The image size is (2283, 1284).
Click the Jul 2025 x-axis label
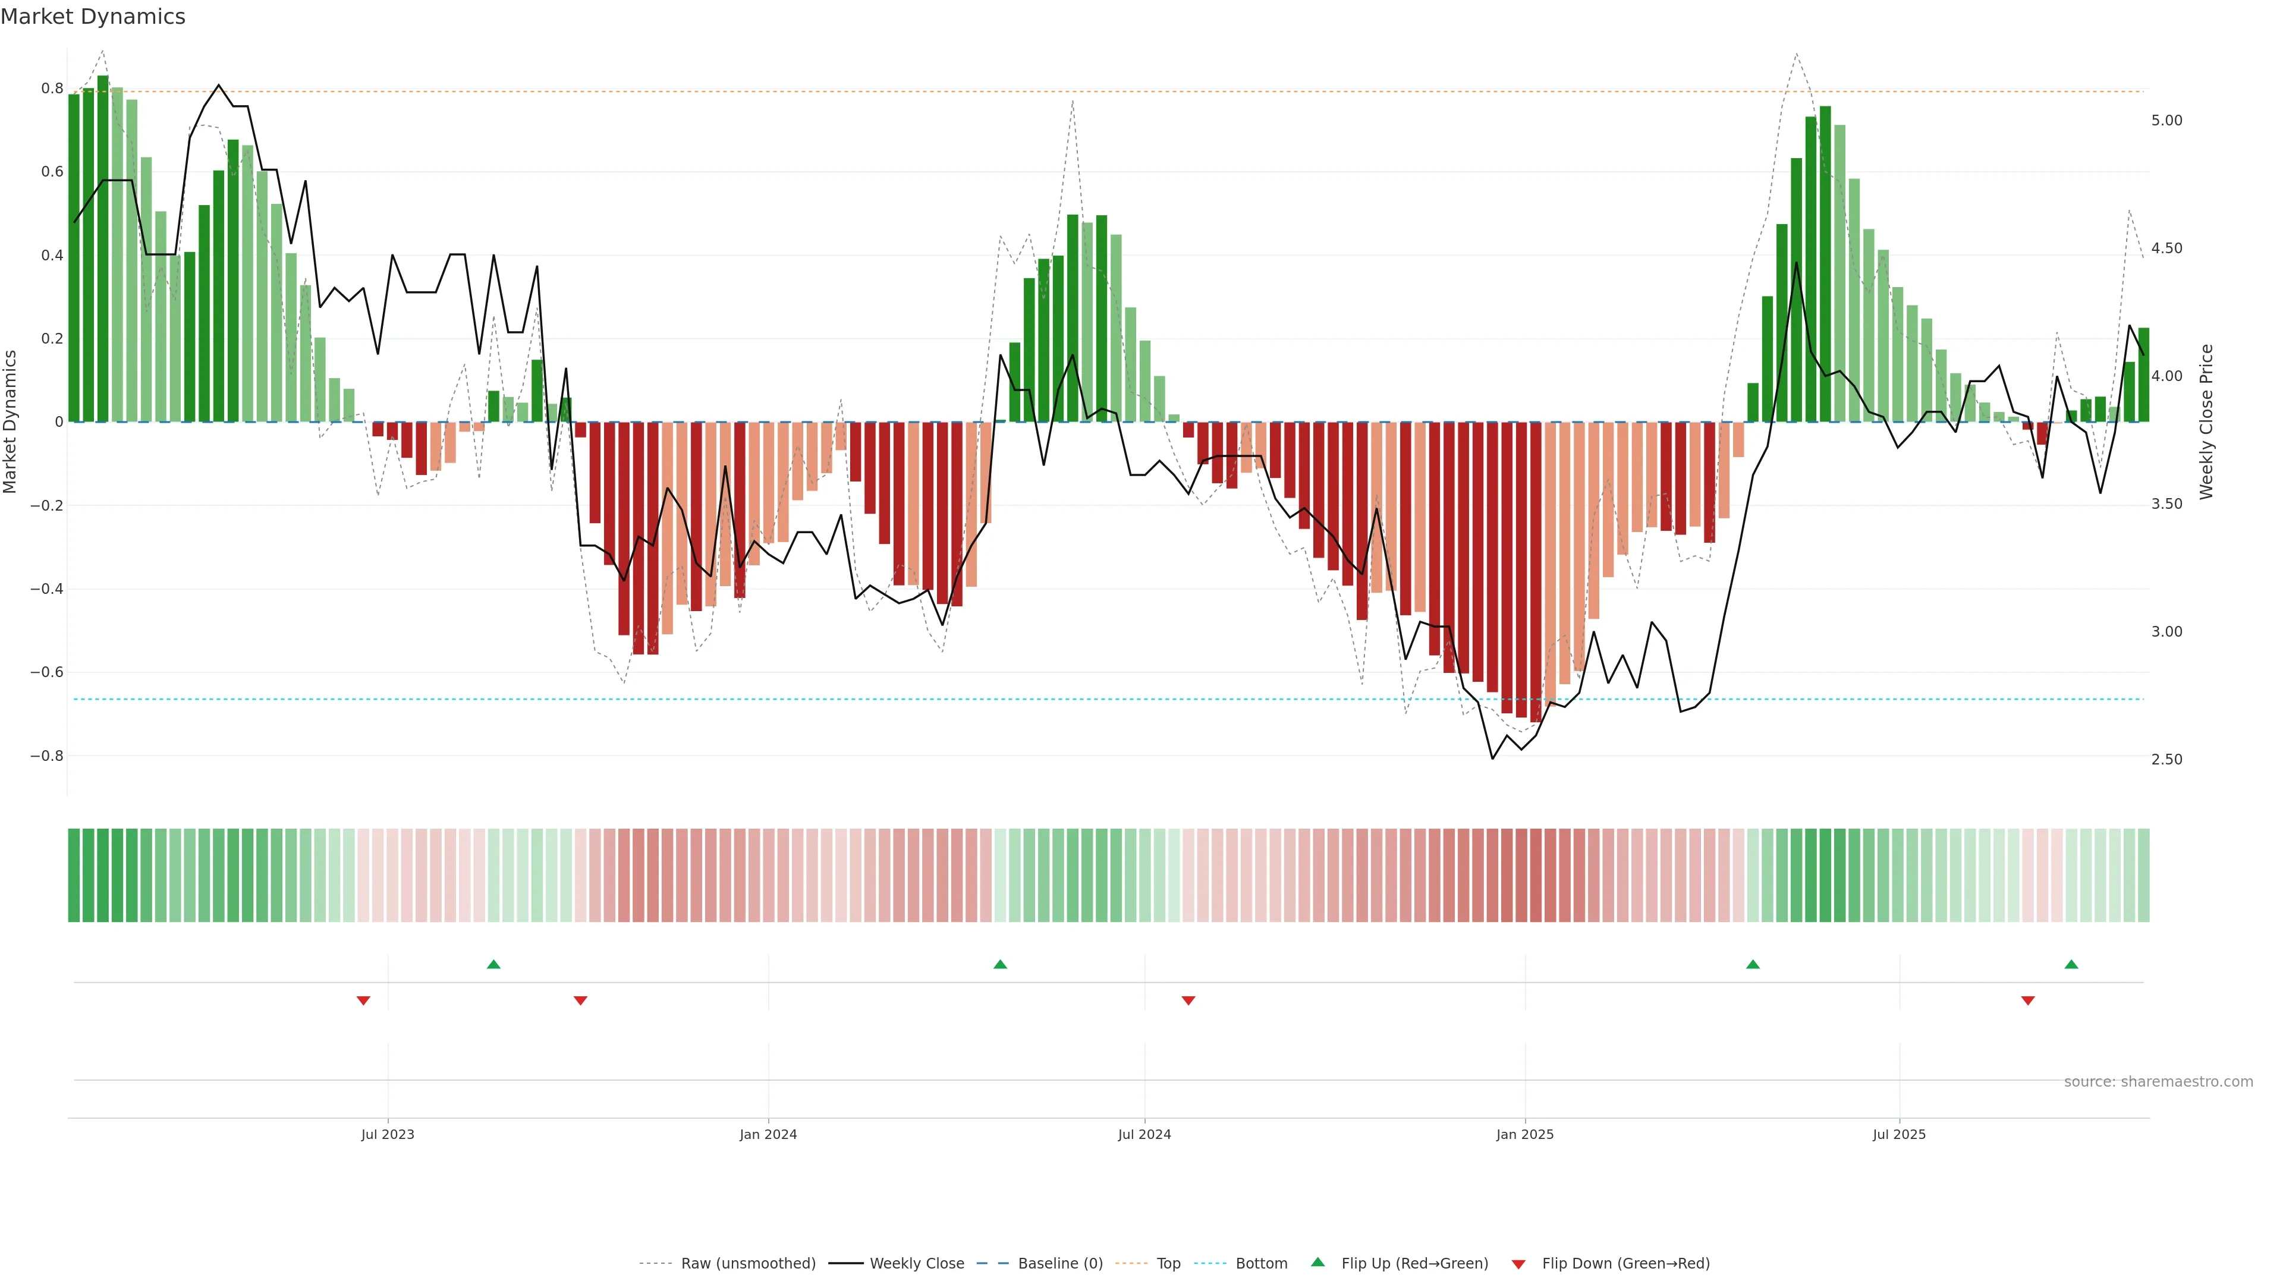click(1900, 1134)
